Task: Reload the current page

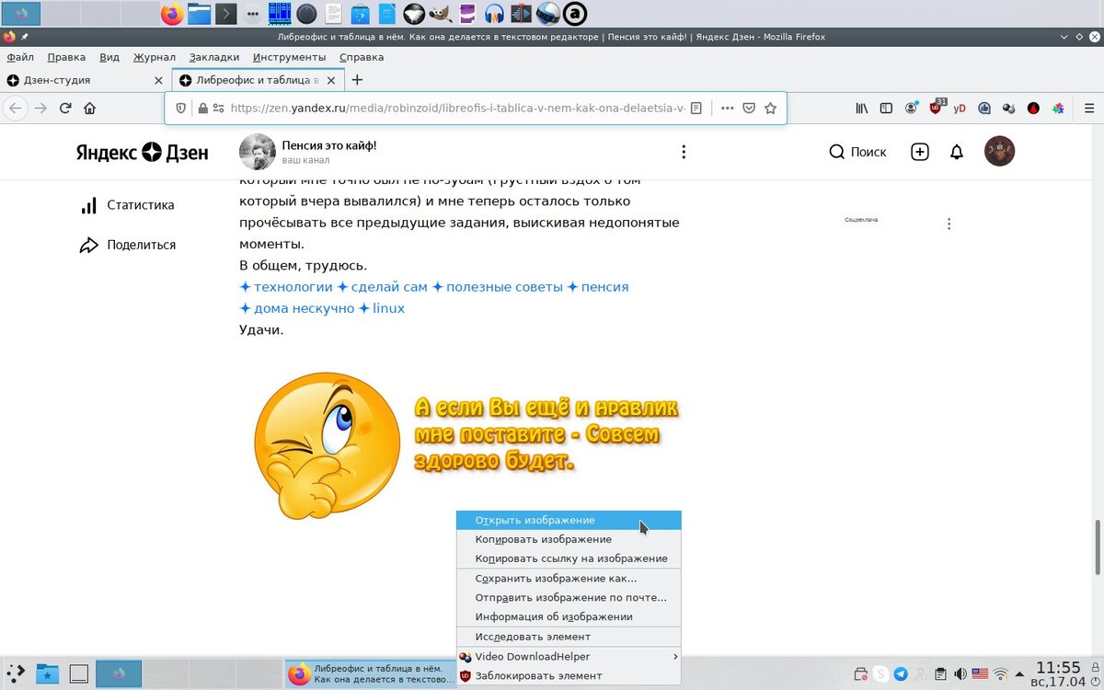Action: pyautogui.click(x=65, y=108)
